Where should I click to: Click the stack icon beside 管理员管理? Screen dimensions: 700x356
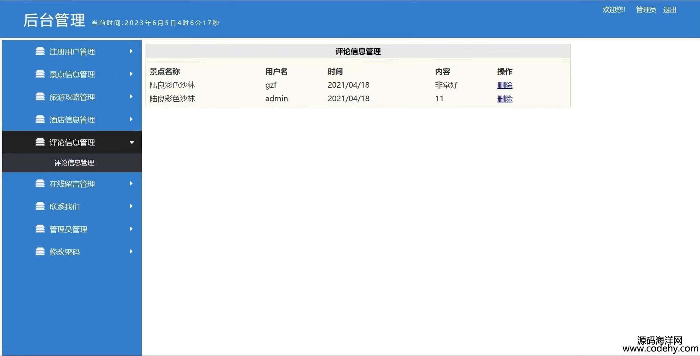point(40,229)
